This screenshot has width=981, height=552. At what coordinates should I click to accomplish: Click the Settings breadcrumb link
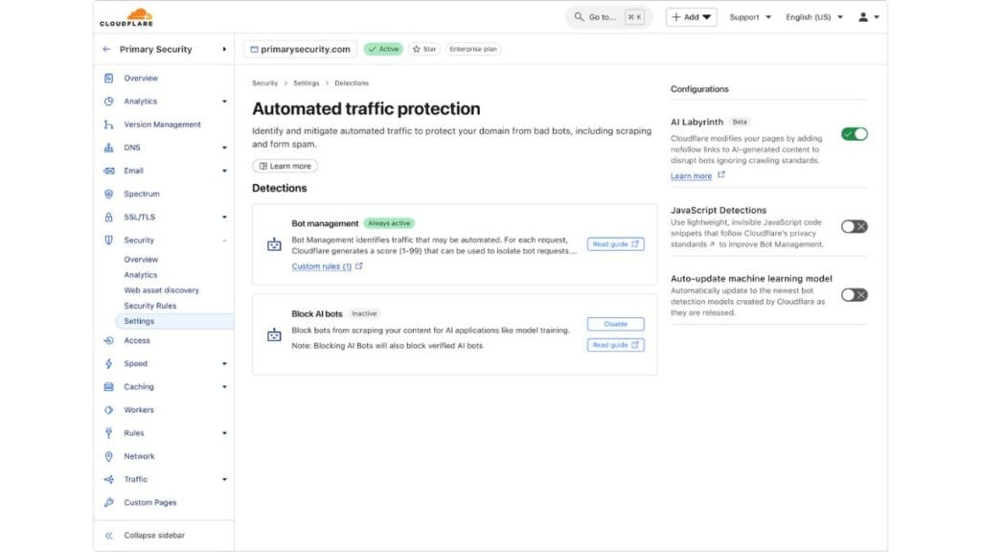click(306, 83)
